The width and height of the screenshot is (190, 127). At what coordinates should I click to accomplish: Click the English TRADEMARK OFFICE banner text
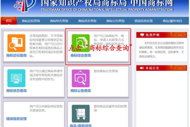pyautogui.click(x=107, y=10)
